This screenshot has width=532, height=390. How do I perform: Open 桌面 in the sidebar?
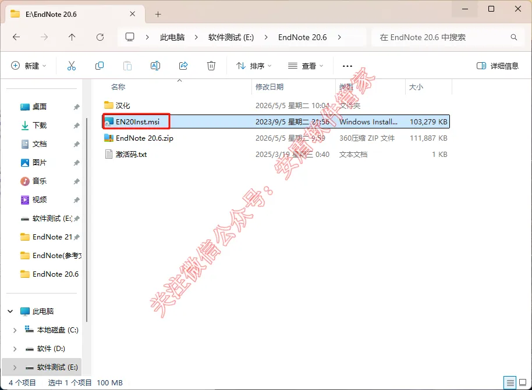click(40, 107)
